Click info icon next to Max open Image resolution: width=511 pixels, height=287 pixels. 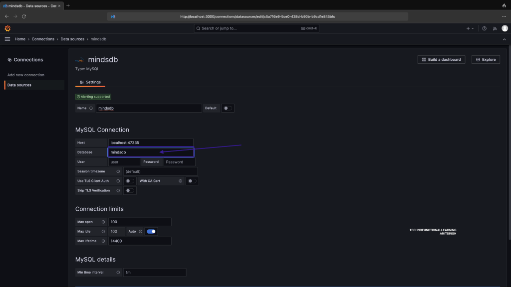pyautogui.click(x=103, y=222)
